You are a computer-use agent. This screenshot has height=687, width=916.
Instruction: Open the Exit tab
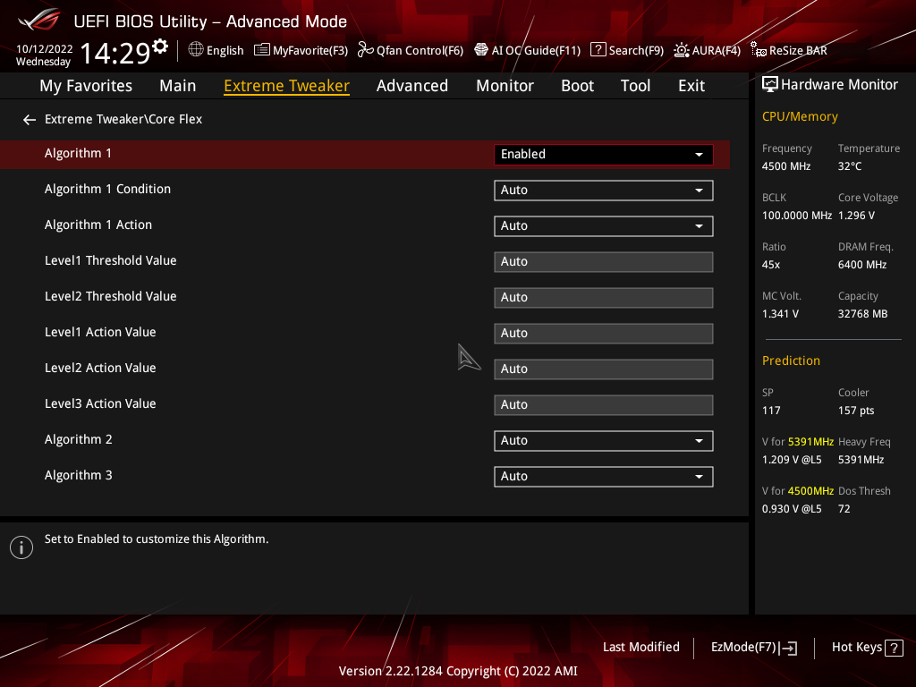[691, 86]
